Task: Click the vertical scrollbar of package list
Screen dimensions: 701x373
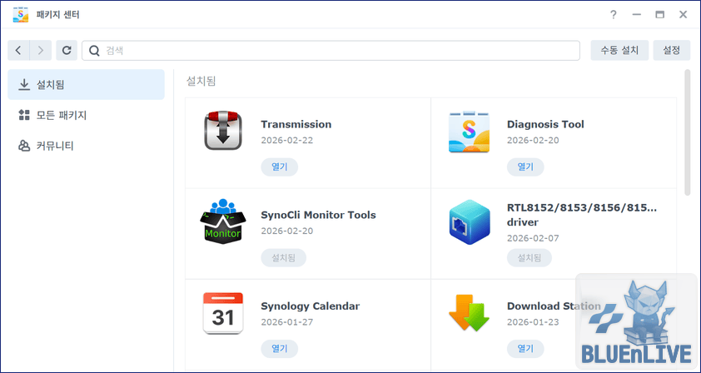Action: (688, 133)
